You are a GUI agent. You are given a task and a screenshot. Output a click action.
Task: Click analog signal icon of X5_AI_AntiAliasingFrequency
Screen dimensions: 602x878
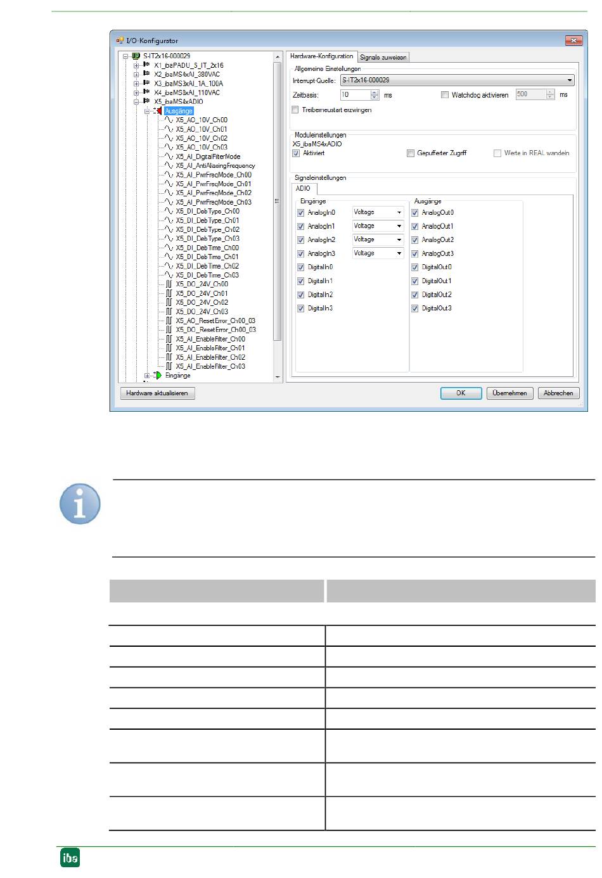pos(169,165)
